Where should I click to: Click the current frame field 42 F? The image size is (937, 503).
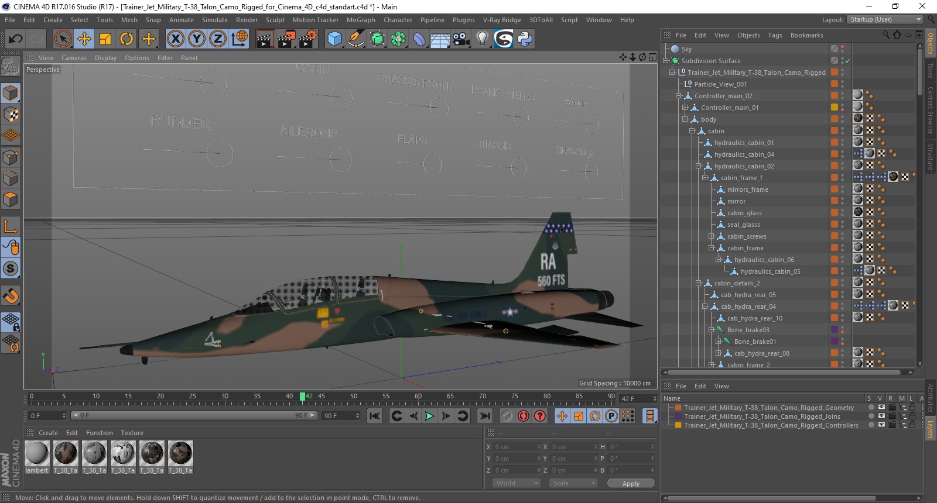[638, 398]
